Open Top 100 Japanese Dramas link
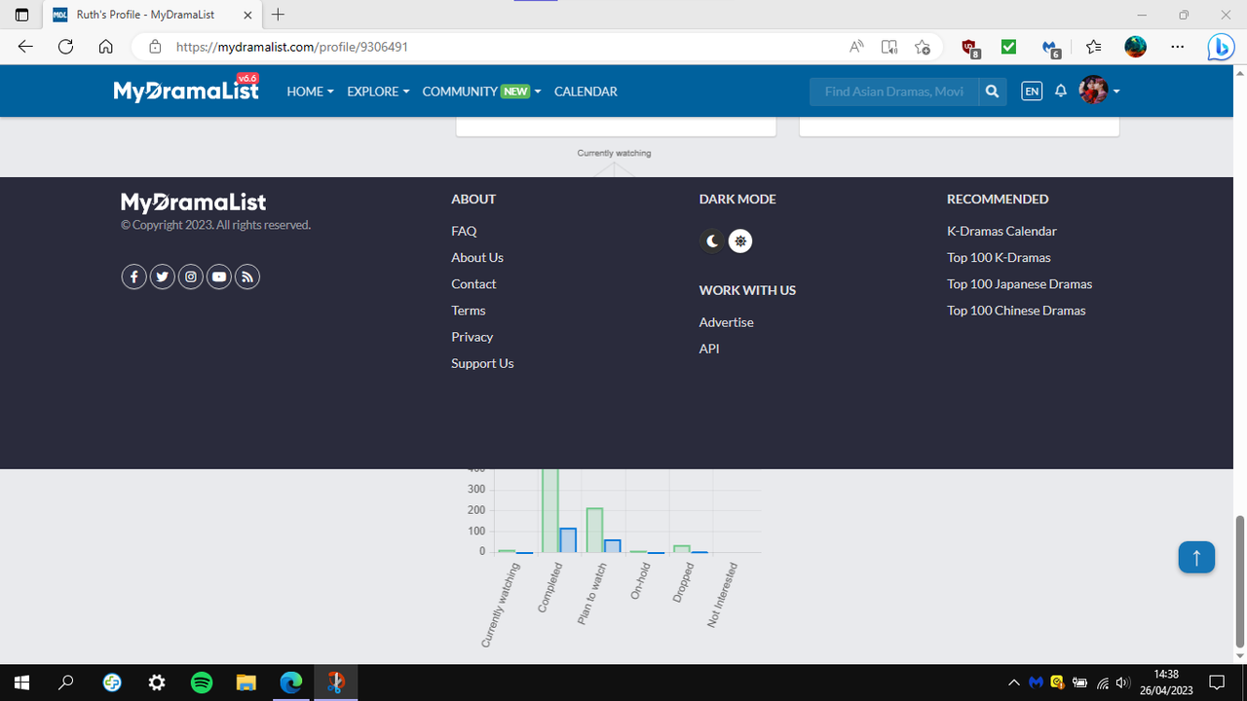The height and width of the screenshot is (701, 1247). [x=1019, y=283]
